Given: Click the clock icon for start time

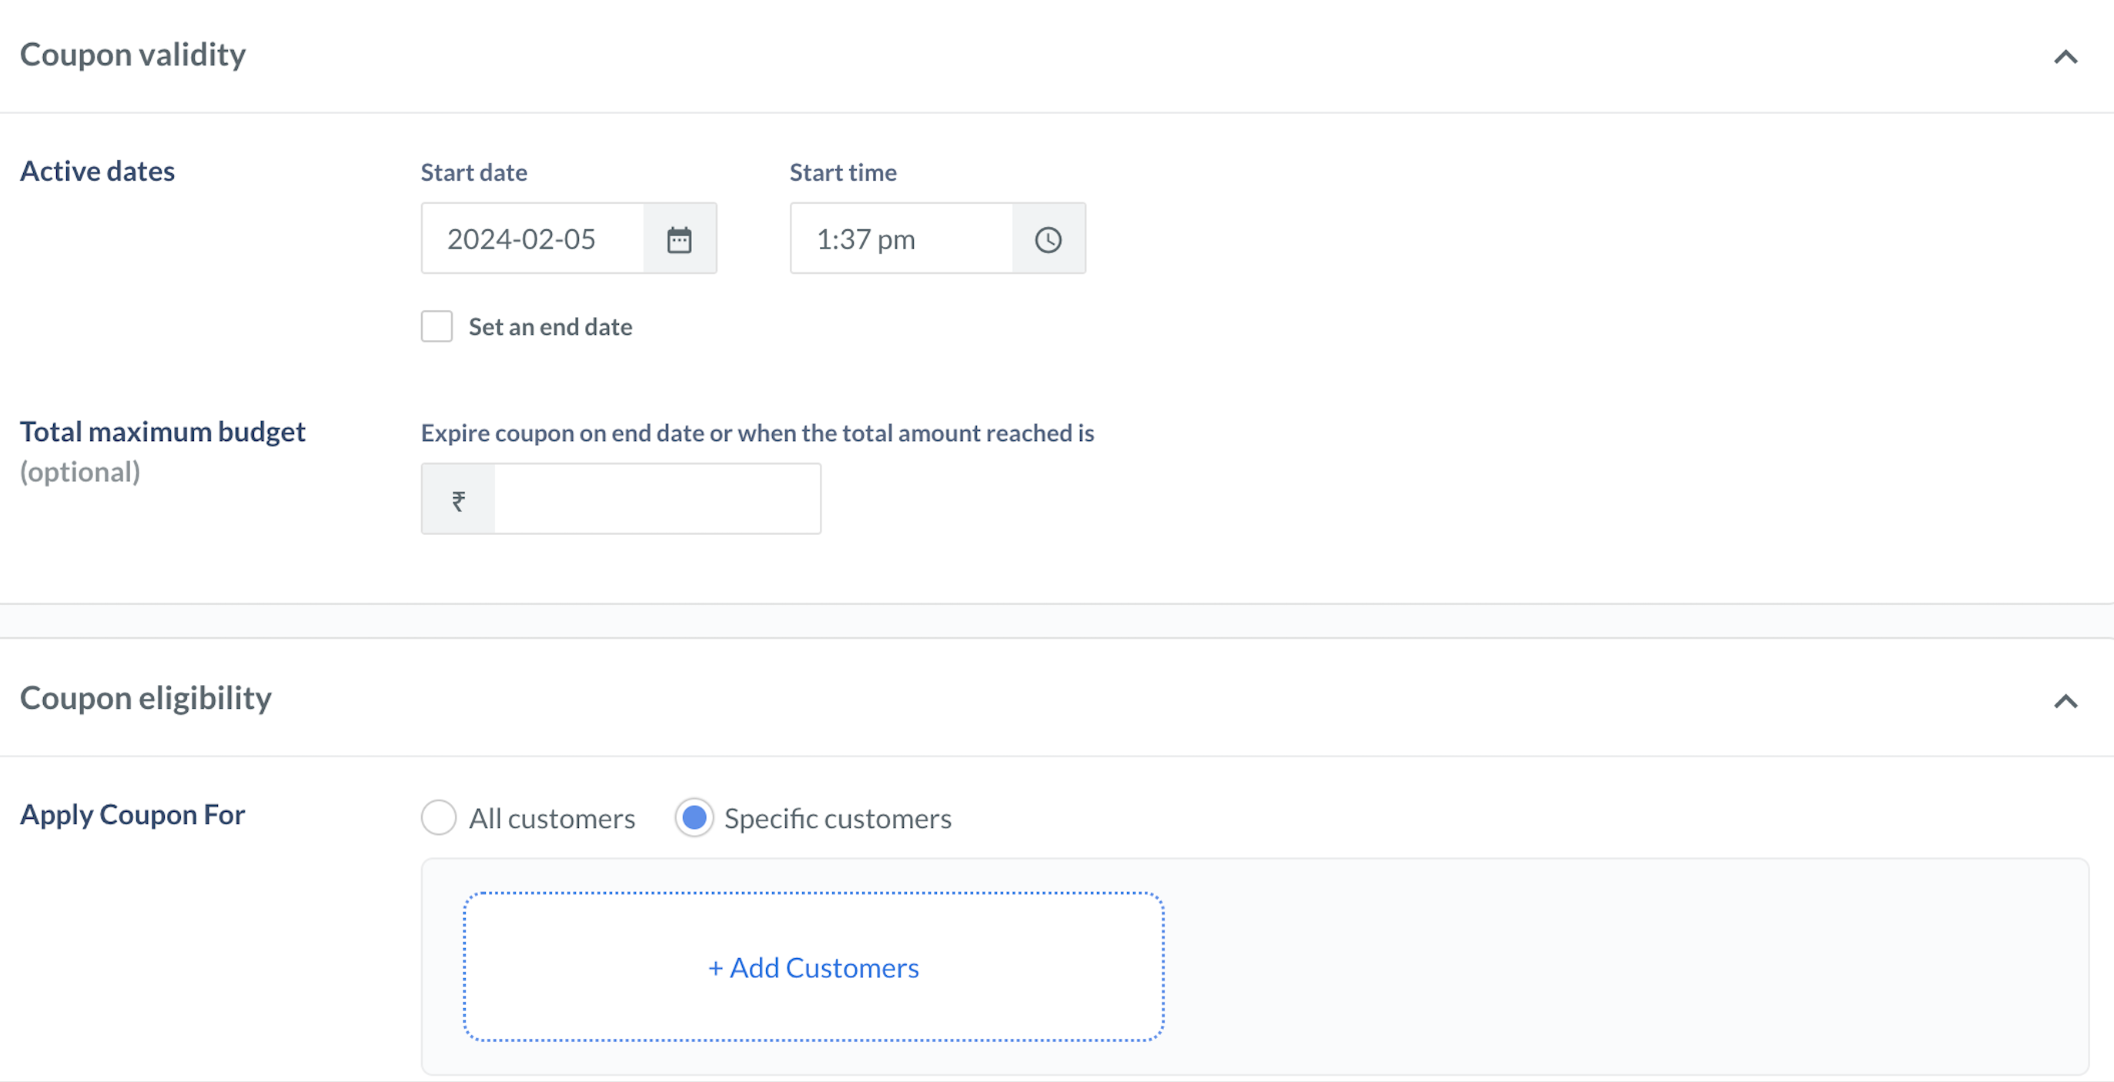Looking at the screenshot, I should (1047, 239).
